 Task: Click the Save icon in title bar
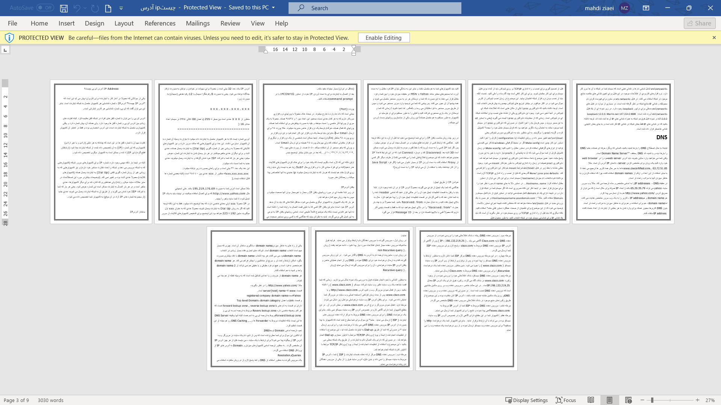[x=64, y=8]
